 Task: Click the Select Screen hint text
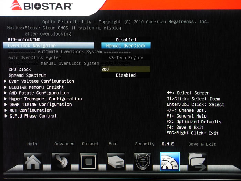click(x=193, y=93)
